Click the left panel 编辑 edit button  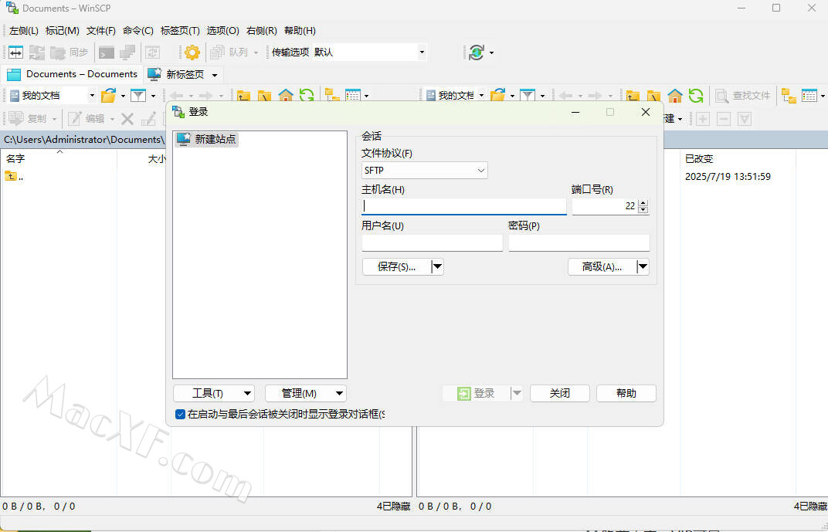tap(87, 119)
